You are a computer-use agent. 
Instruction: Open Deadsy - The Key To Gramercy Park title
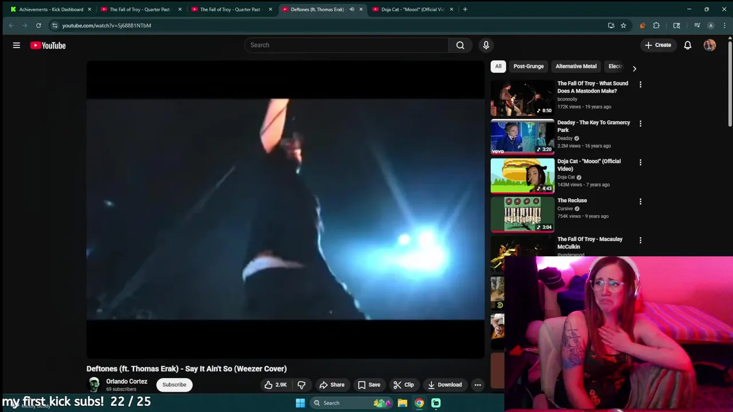[593, 126]
